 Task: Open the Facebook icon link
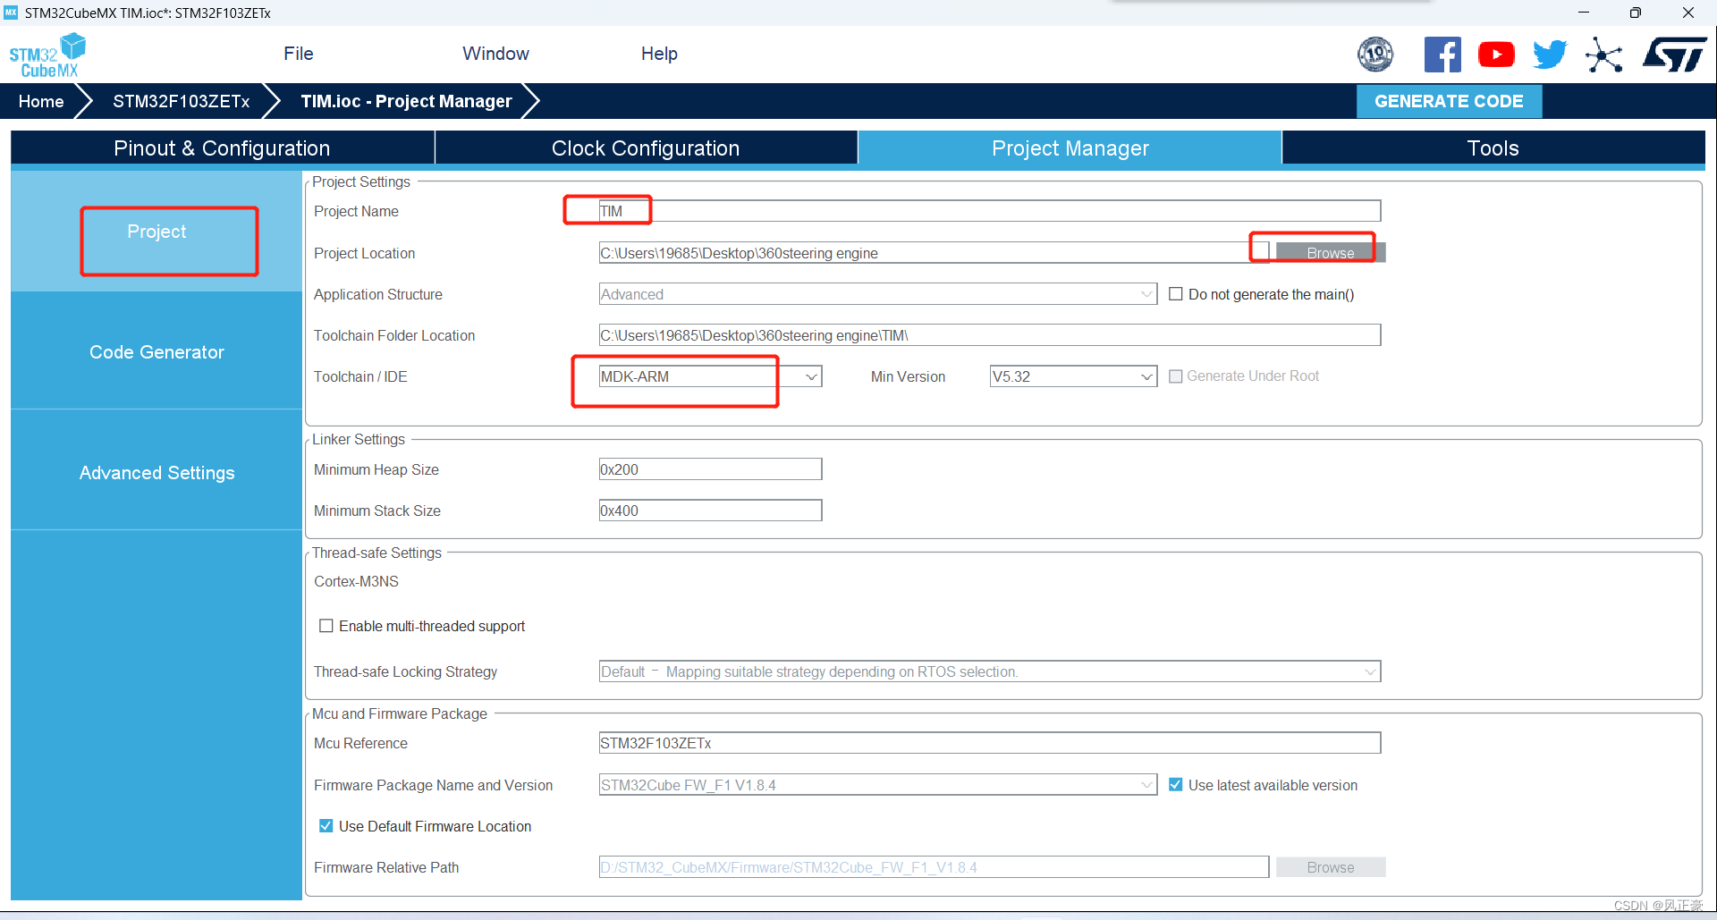click(x=1442, y=55)
